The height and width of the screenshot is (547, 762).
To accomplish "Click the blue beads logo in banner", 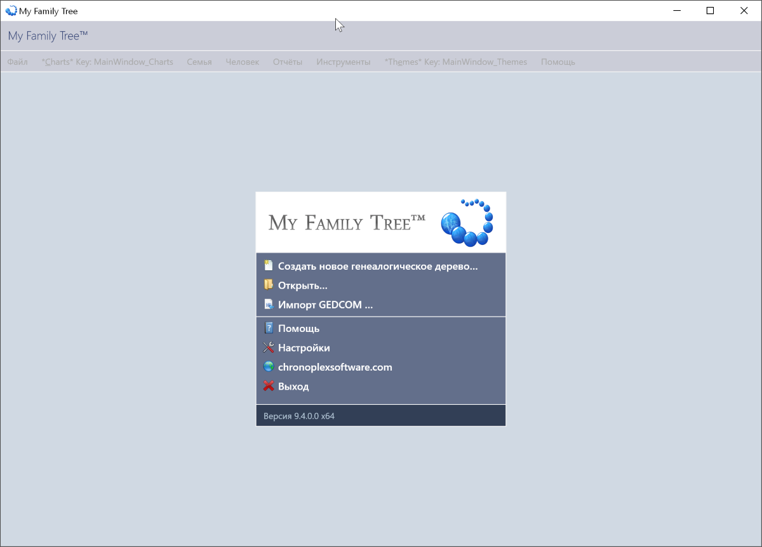I will [467, 222].
